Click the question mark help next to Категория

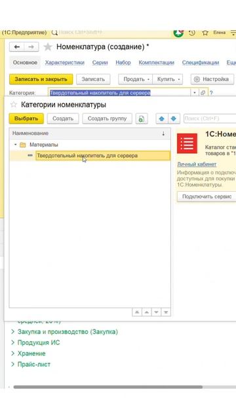211,93
